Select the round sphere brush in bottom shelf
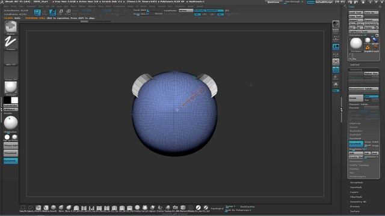385x216 pixels. click(137, 208)
